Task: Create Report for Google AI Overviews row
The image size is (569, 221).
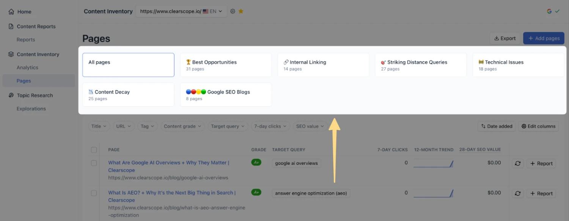Action: tap(541, 163)
